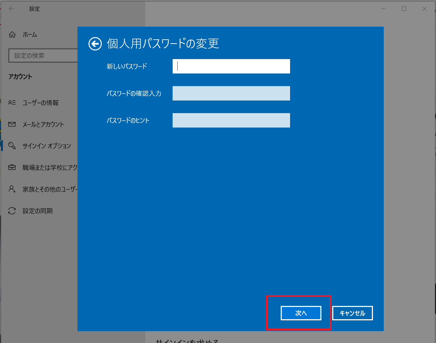Click the サインイン オプション key icon

coord(12,146)
